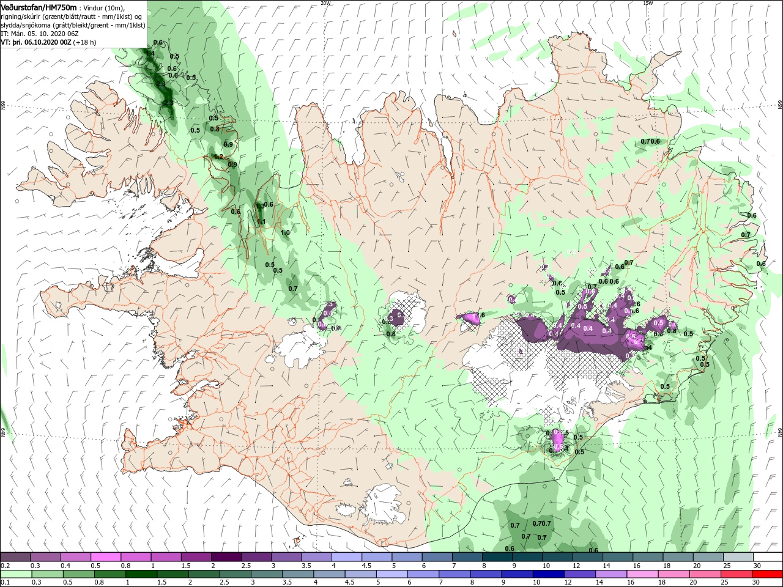
Task: Click the 'VT: þri. 06.10.2020 00Z' valid time
Action: tap(36, 42)
